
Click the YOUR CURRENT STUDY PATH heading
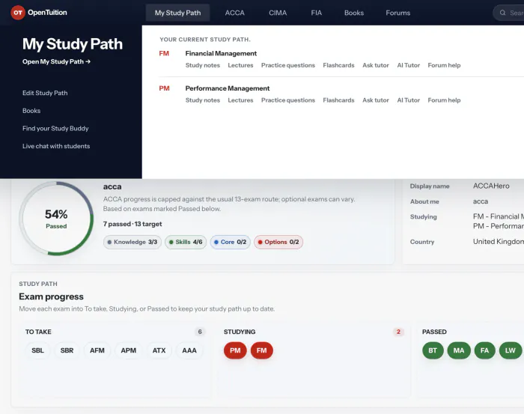coord(205,40)
